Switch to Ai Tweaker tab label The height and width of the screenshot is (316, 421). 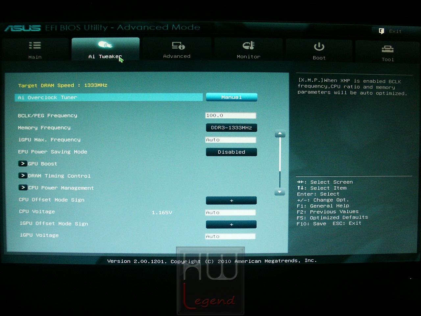[105, 57]
